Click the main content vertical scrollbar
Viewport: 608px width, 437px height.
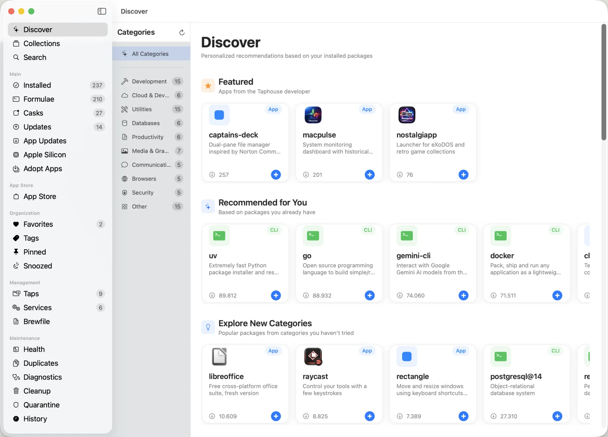click(604, 82)
